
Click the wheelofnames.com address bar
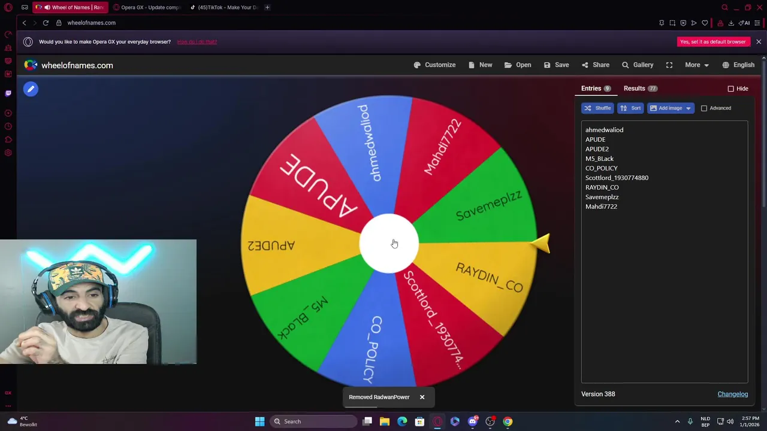pos(91,23)
